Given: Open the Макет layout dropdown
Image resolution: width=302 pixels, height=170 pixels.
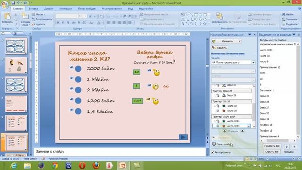Looking at the screenshot, I should tap(39, 14).
